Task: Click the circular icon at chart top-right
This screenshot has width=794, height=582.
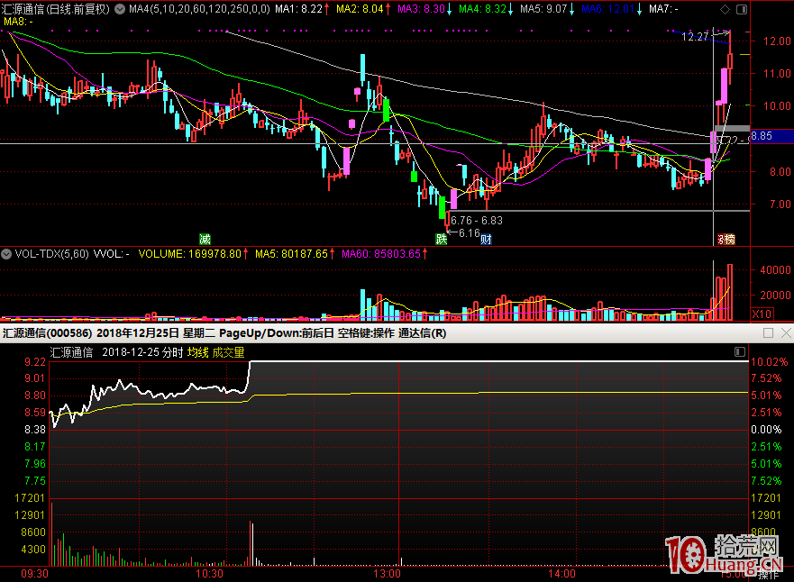Action: point(741,9)
